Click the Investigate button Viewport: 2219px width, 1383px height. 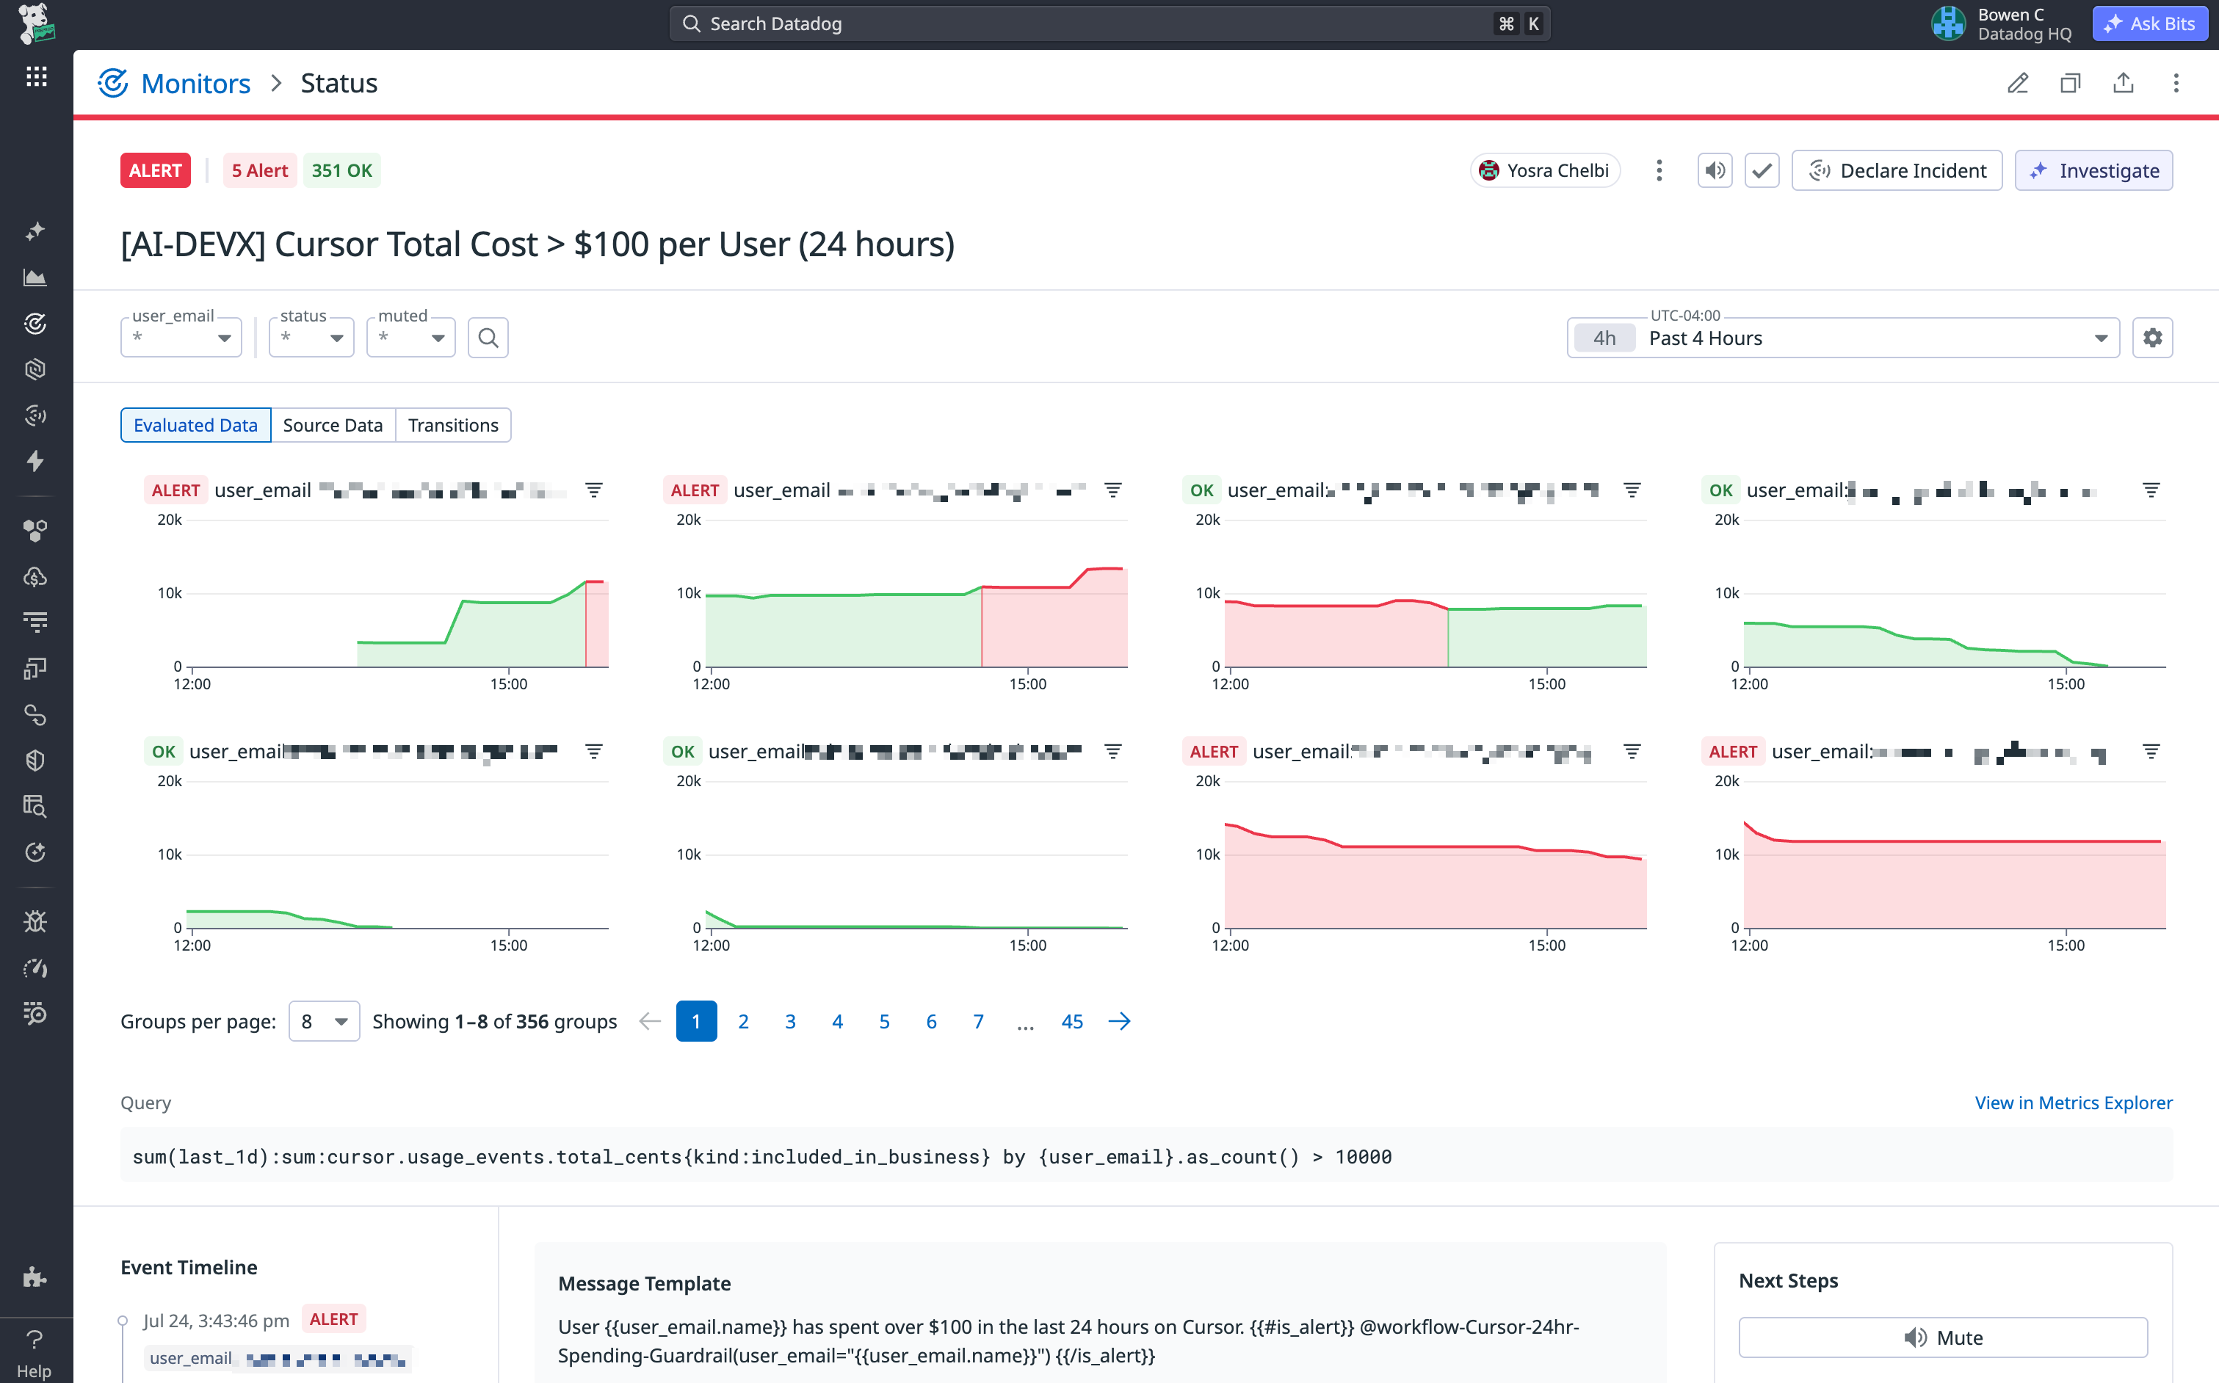pos(2093,170)
